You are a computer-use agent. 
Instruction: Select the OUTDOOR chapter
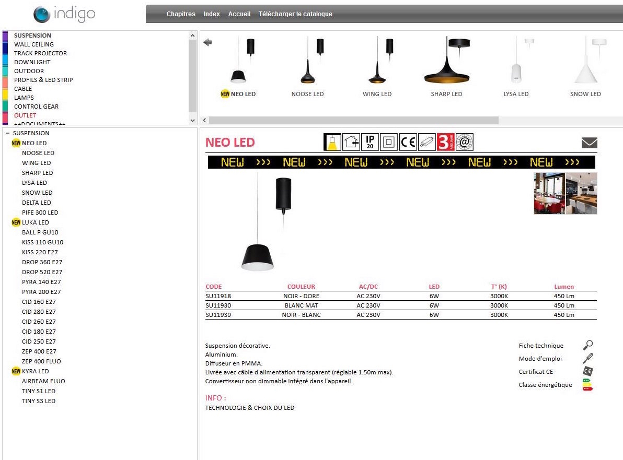[x=29, y=71]
